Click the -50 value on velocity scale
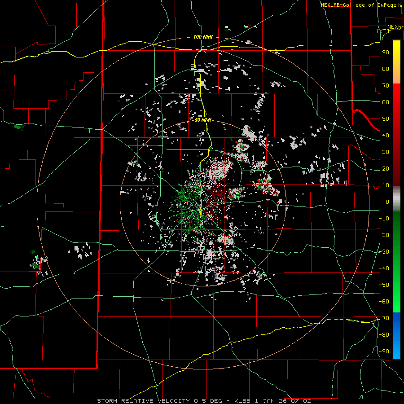 click(x=384, y=285)
